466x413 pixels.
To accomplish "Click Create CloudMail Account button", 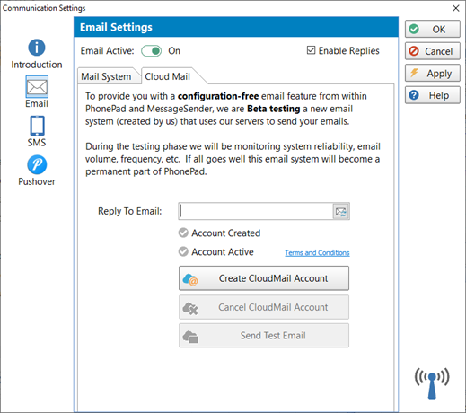I will click(264, 278).
